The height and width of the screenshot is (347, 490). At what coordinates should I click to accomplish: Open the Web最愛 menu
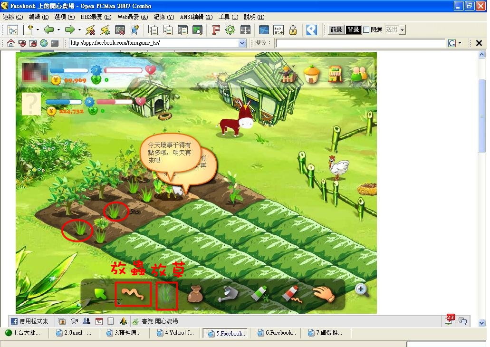click(x=133, y=17)
